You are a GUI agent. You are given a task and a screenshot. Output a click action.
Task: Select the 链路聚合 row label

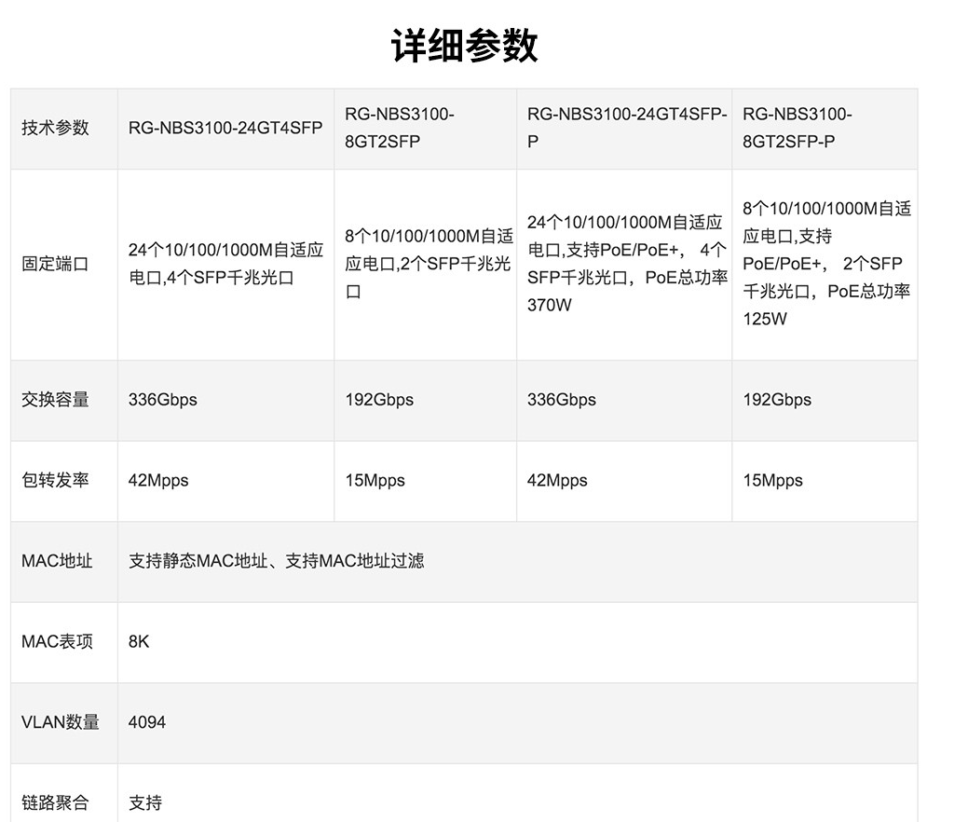(x=55, y=802)
